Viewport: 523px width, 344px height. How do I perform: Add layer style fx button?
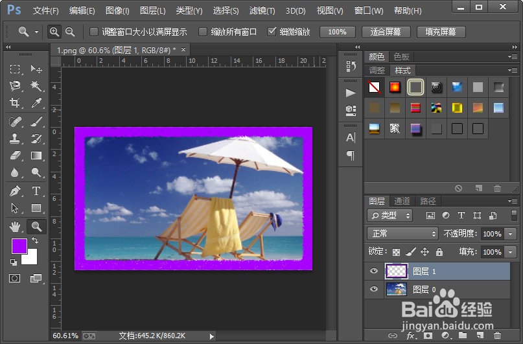point(411,336)
